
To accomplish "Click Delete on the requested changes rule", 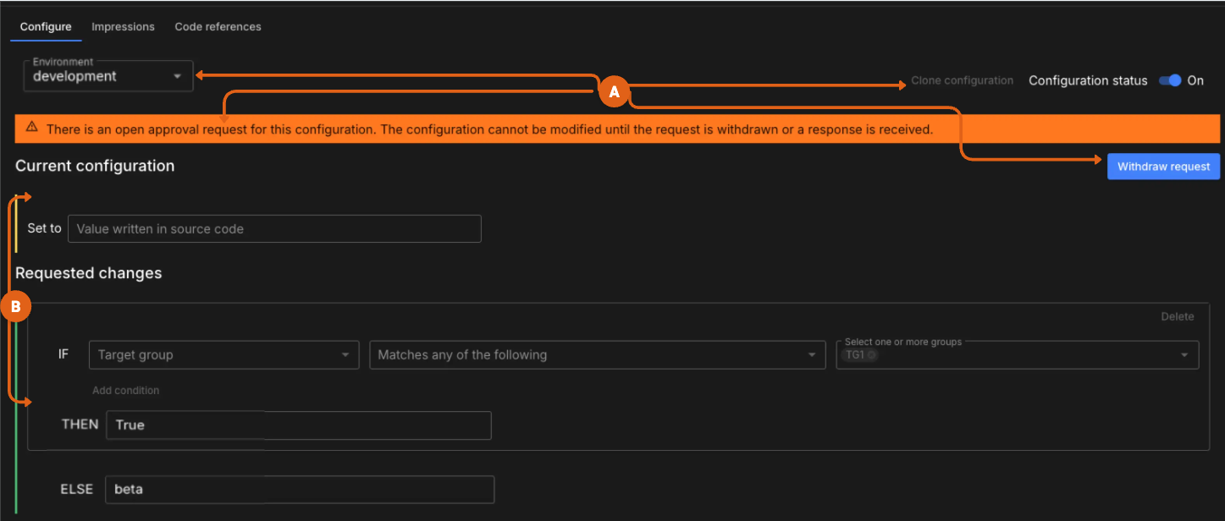I will click(x=1178, y=316).
